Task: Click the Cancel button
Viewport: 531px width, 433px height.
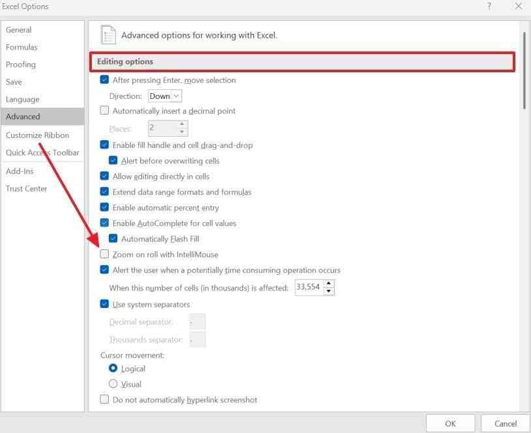Action: click(505, 423)
